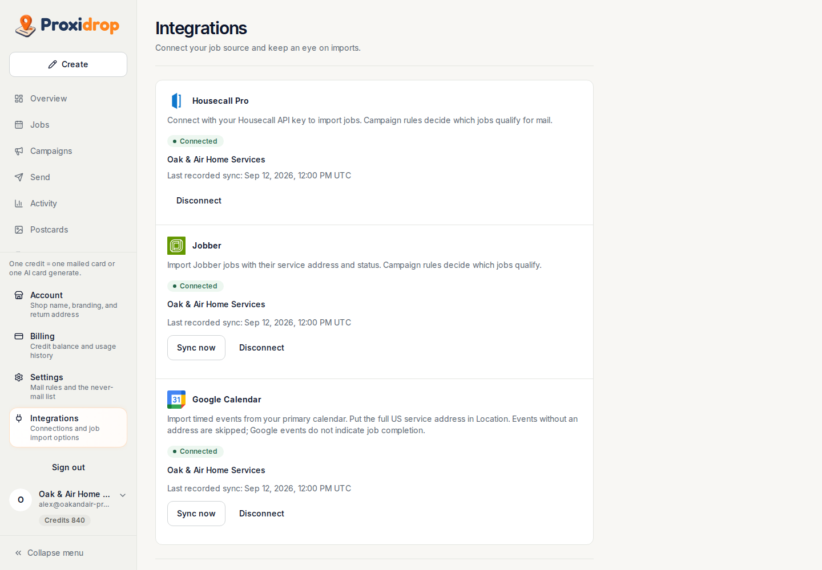Click the Collapse menu label
Screen dimensions: 822x570
55,553
